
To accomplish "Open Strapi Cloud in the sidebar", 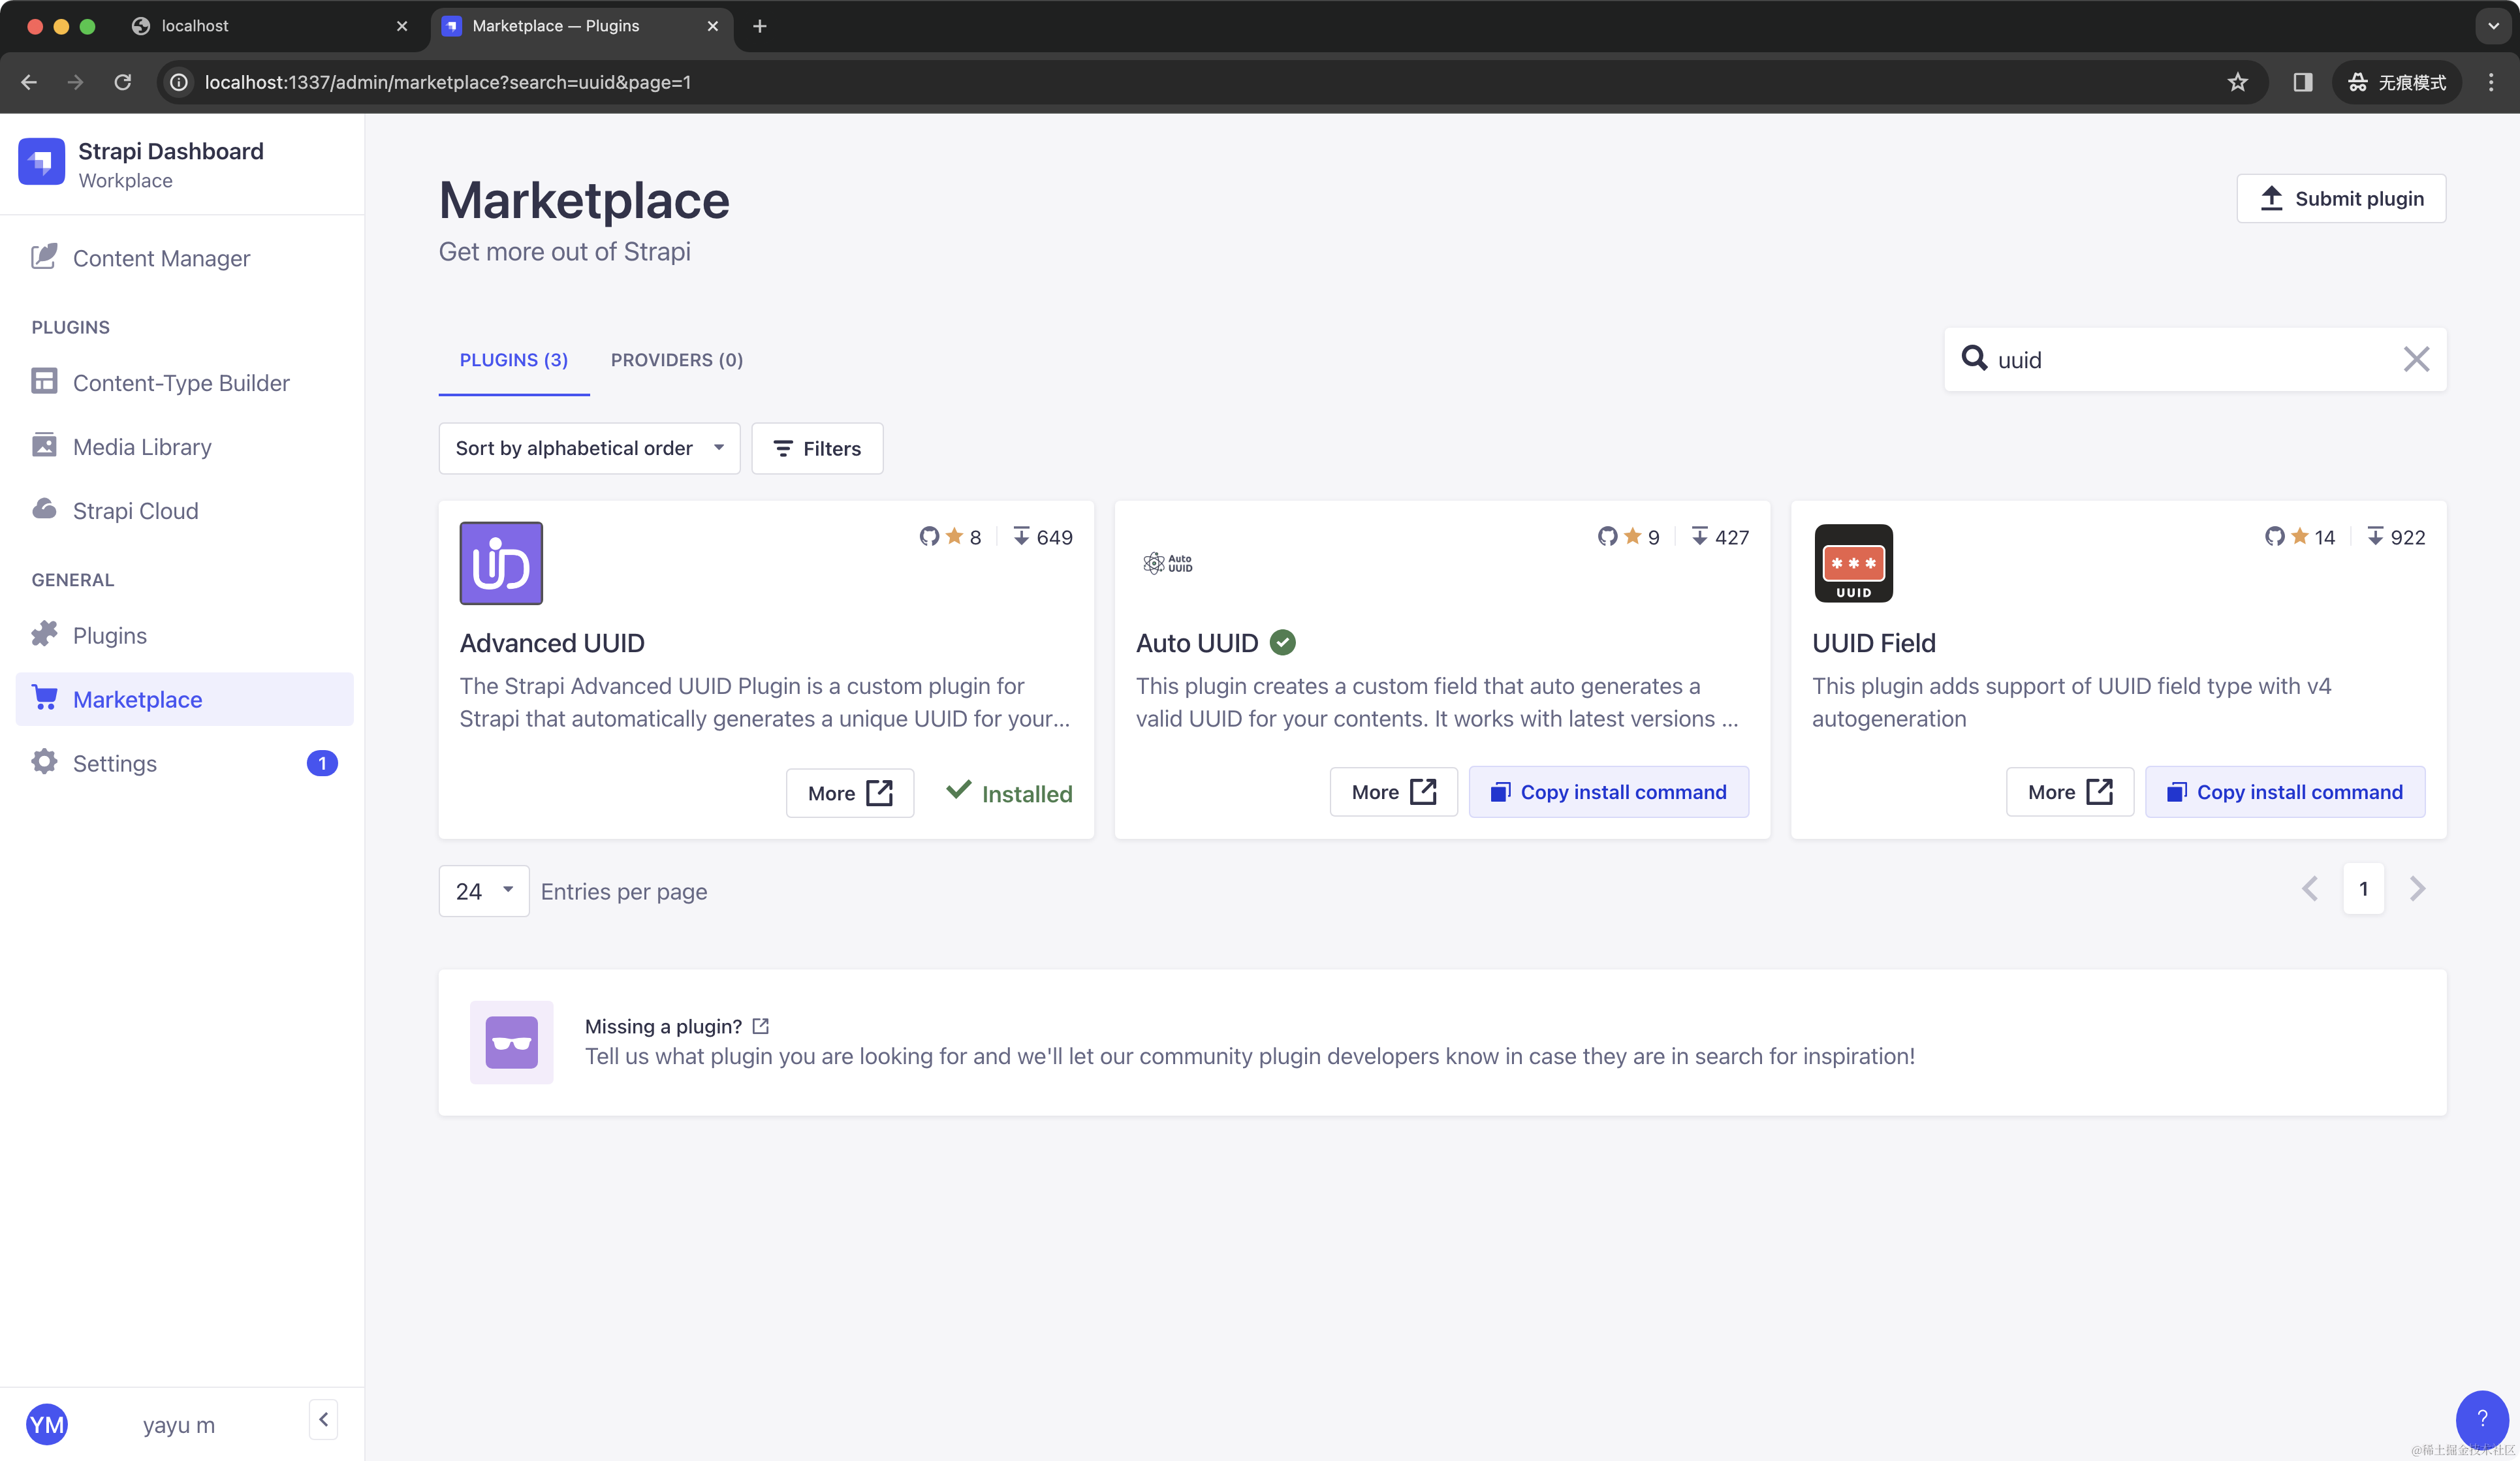I will (135, 511).
